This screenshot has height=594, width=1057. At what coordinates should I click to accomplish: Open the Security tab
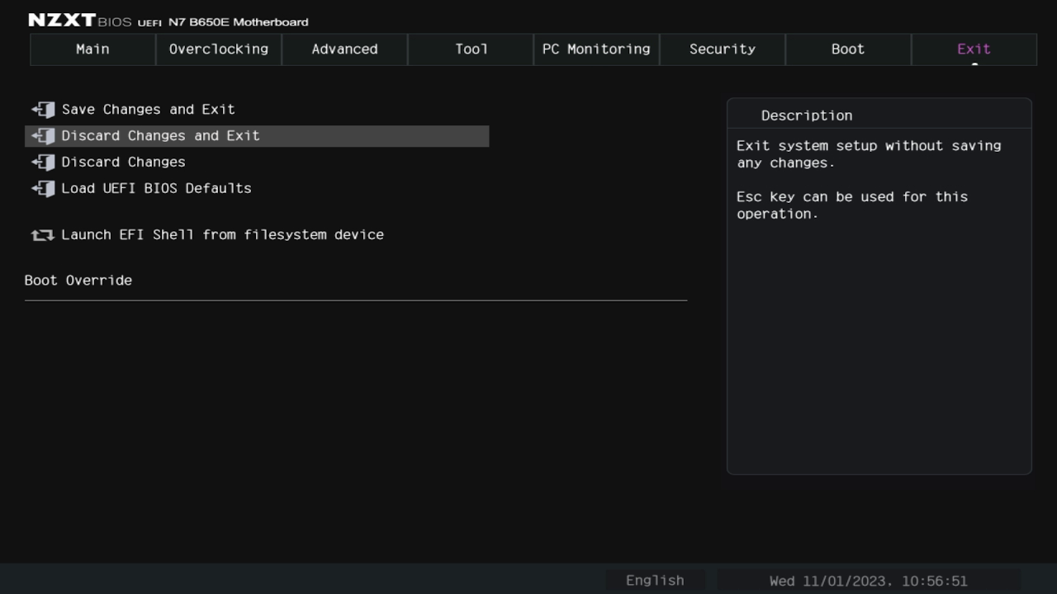(x=723, y=49)
